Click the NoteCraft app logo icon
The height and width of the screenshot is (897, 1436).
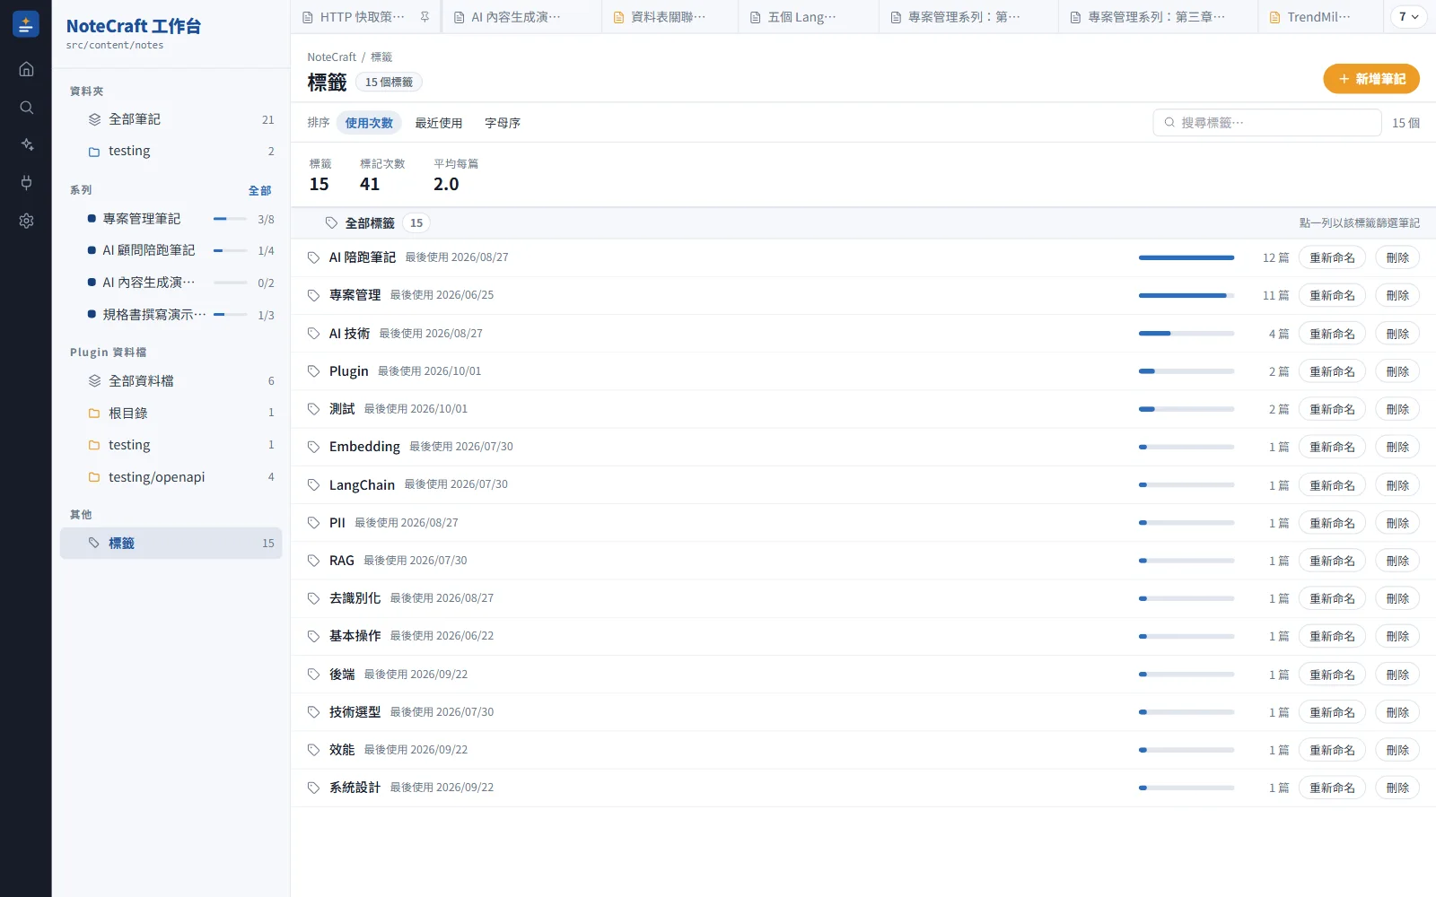[26, 24]
